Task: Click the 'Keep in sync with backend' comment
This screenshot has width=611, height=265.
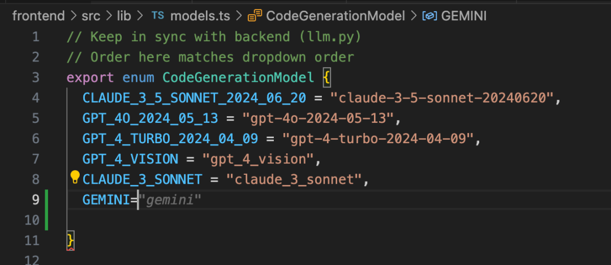Action: click(214, 37)
